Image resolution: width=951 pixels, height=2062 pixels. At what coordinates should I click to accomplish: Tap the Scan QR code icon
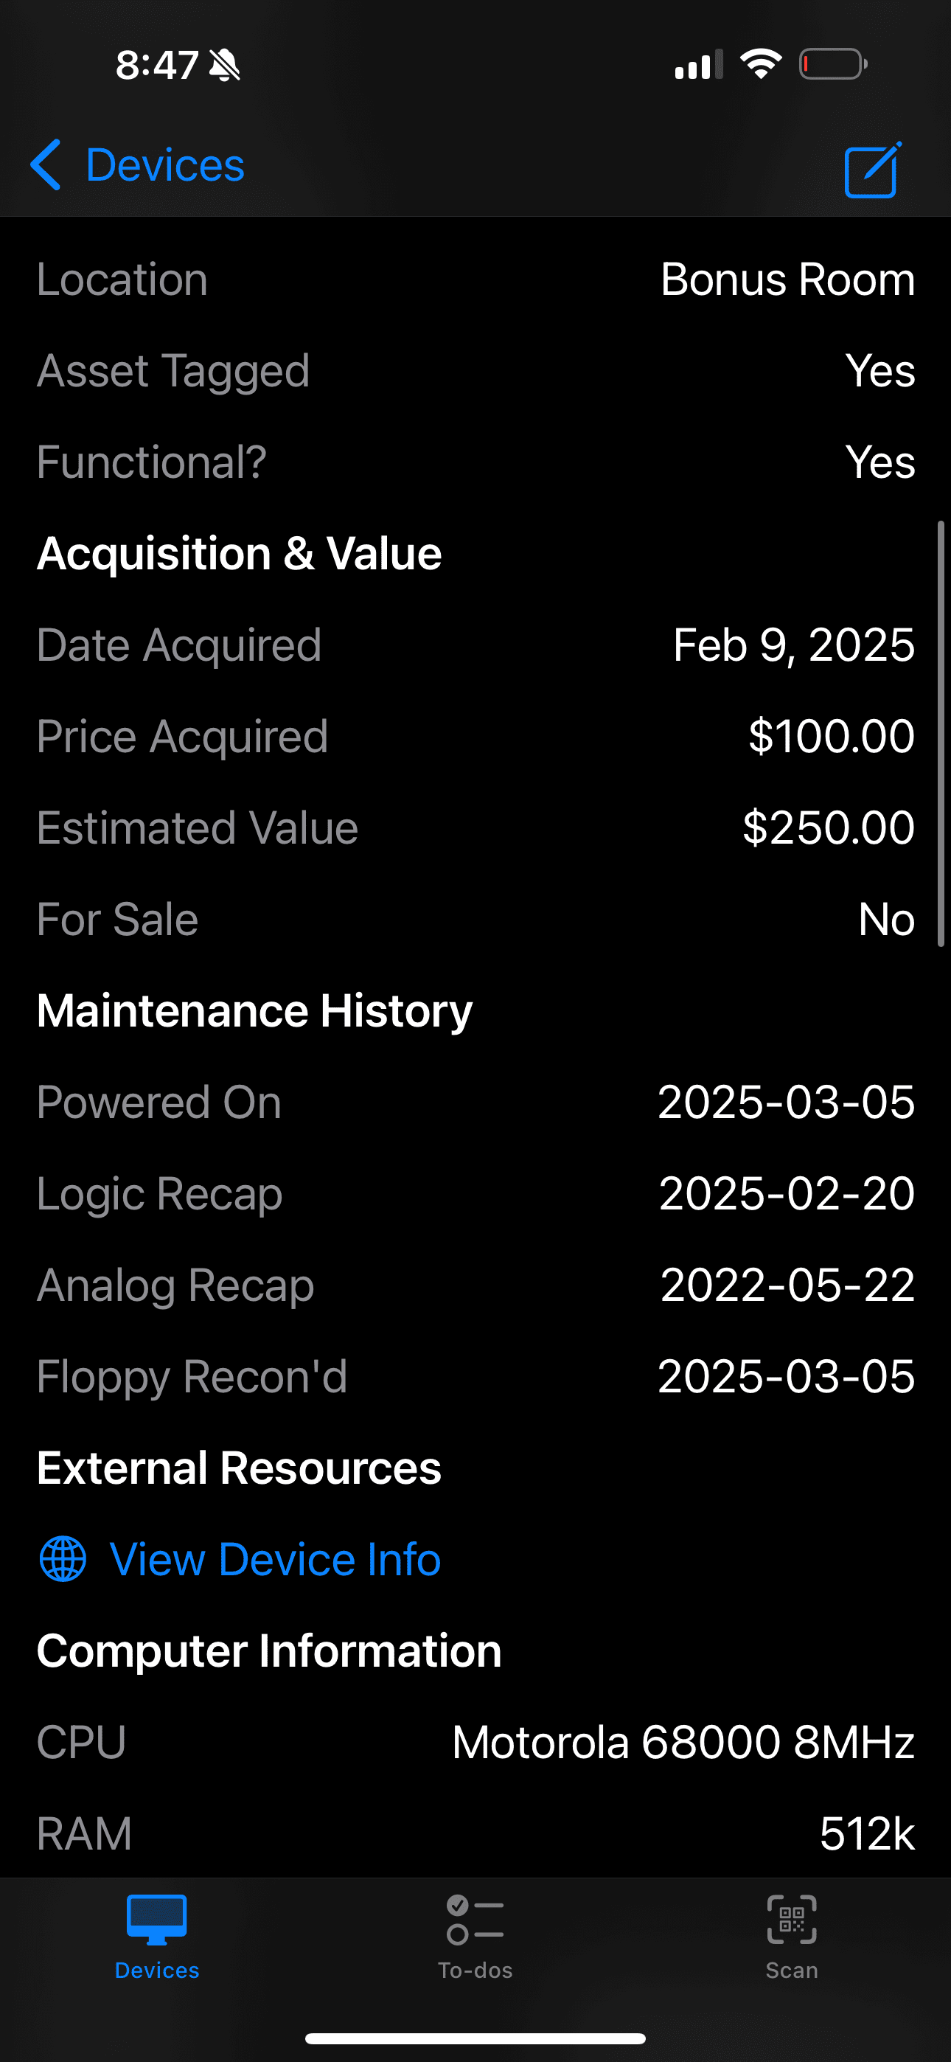791,1919
